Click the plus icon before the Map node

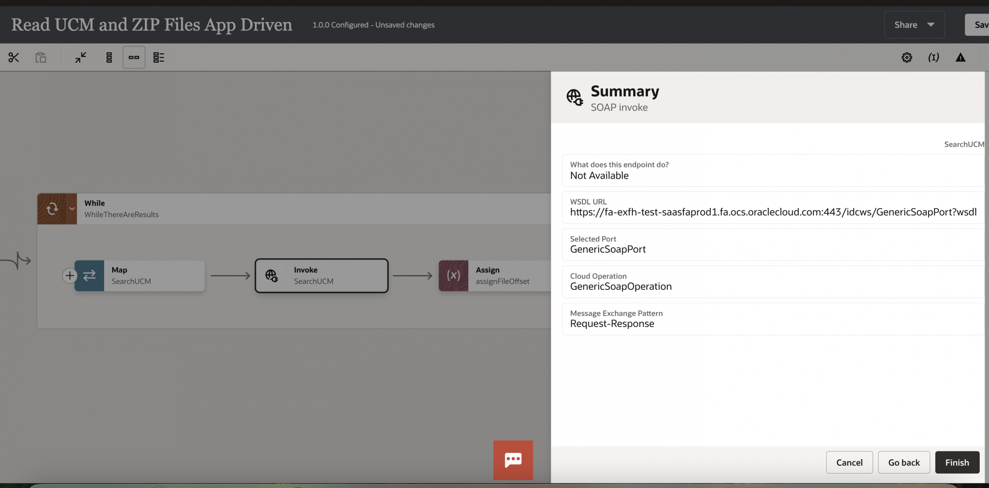click(x=69, y=275)
